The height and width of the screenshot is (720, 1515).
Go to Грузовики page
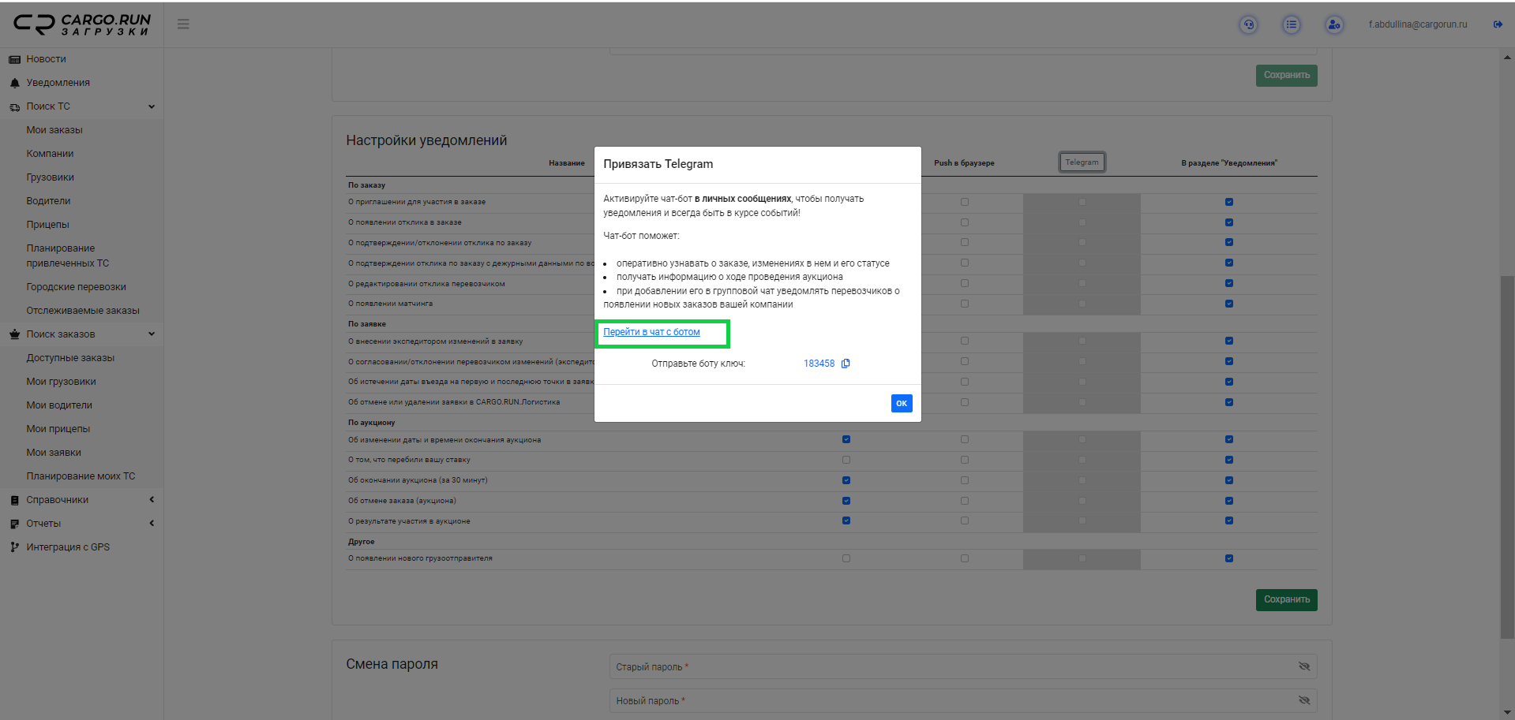click(51, 177)
